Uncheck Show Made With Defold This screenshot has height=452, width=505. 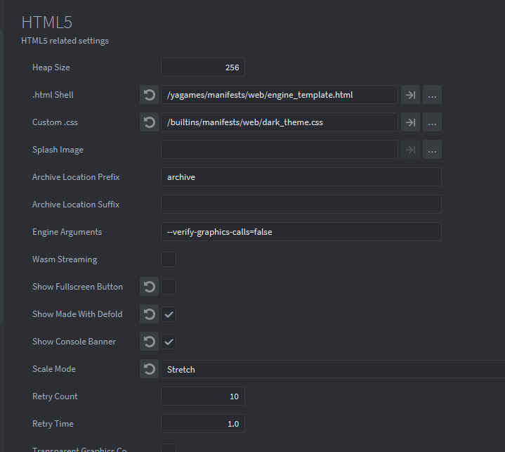169,314
